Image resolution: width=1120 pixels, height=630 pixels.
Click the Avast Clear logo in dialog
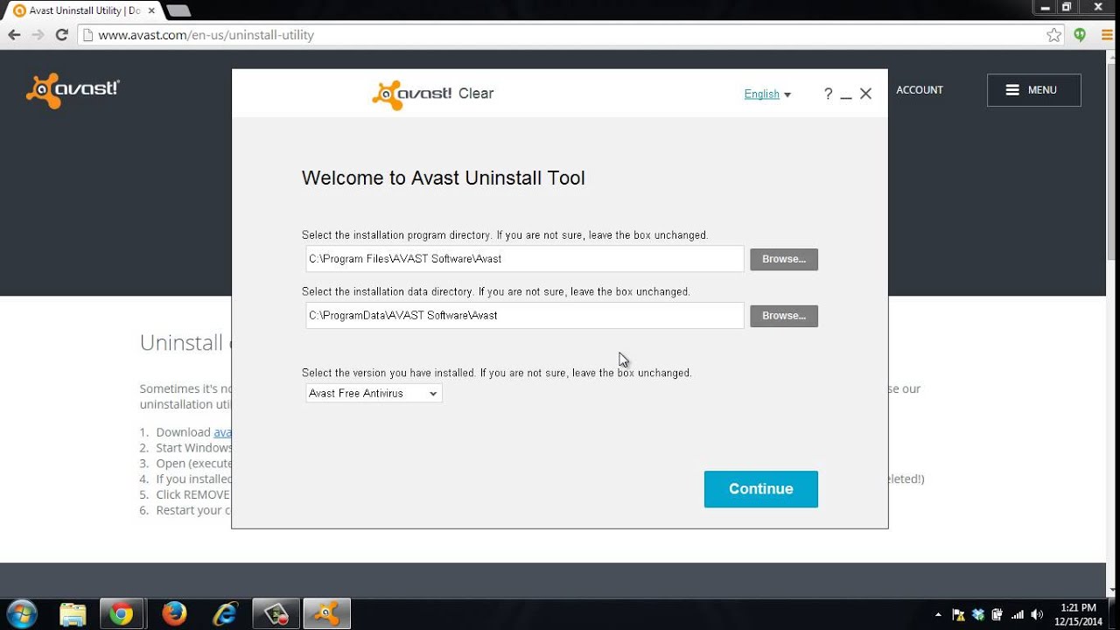point(433,94)
